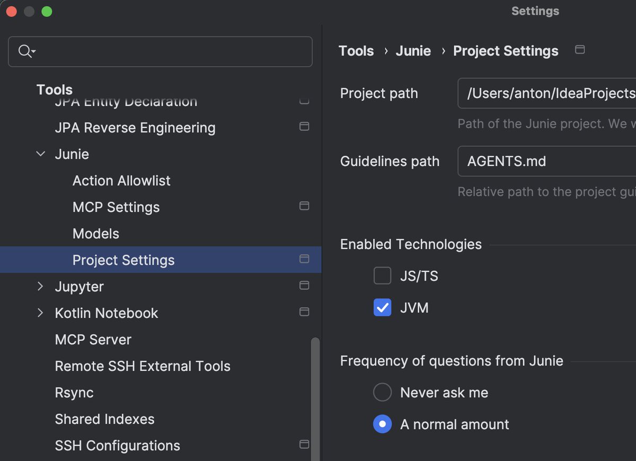The height and width of the screenshot is (461, 636).
Task: Click the project-level icon on Project Settings row
Action: (304, 259)
